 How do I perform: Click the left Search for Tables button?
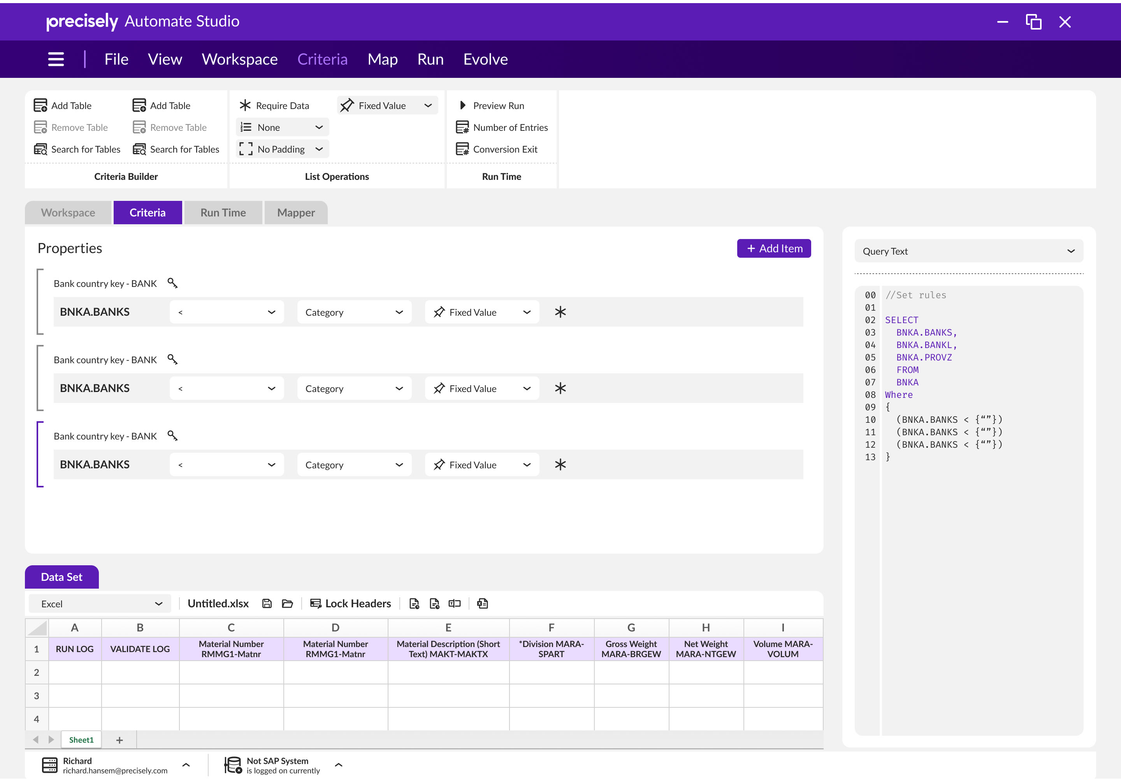tap(77, 149)
